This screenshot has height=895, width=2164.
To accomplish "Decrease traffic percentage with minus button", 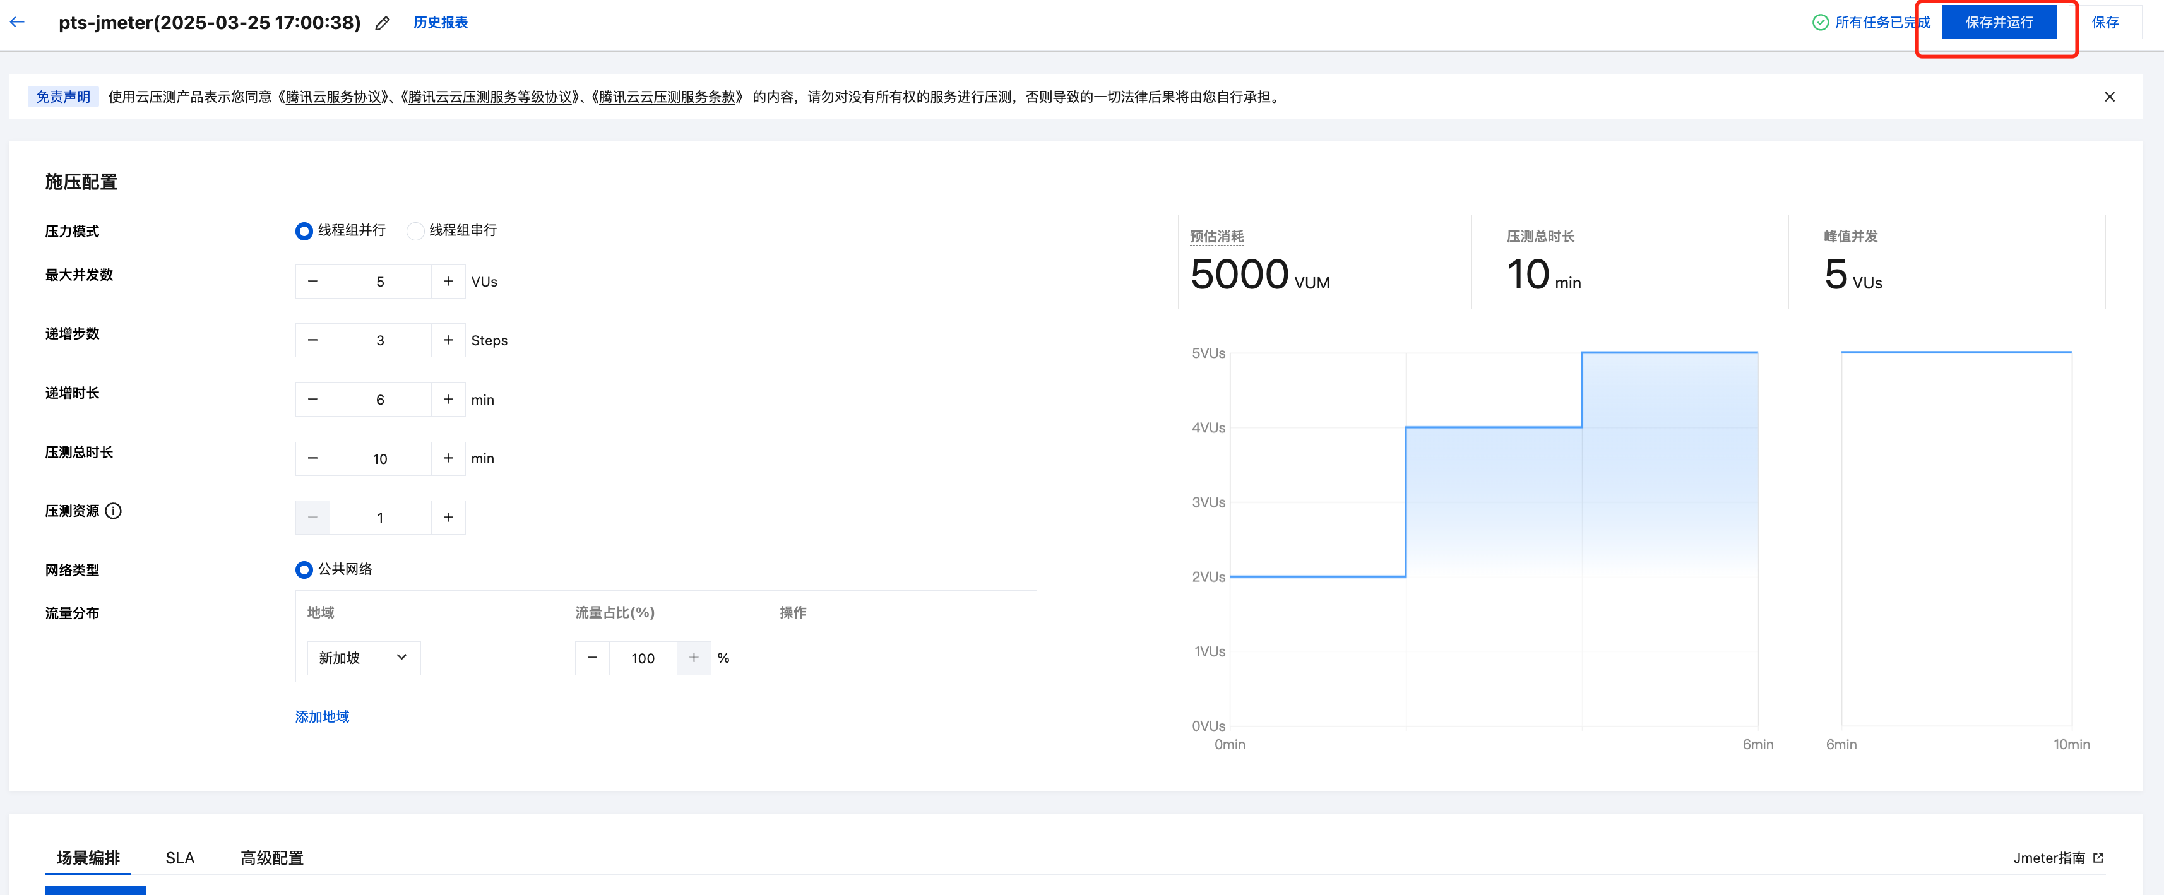I will pos(592,658).
